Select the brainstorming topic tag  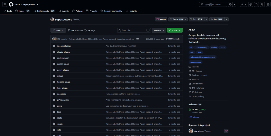pyautogui.click(x=201, y=47)
